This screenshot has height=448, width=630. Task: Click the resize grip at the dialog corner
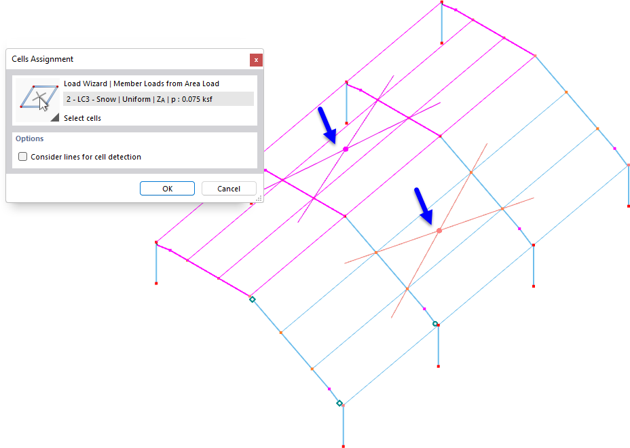click(x=259, y=198)
